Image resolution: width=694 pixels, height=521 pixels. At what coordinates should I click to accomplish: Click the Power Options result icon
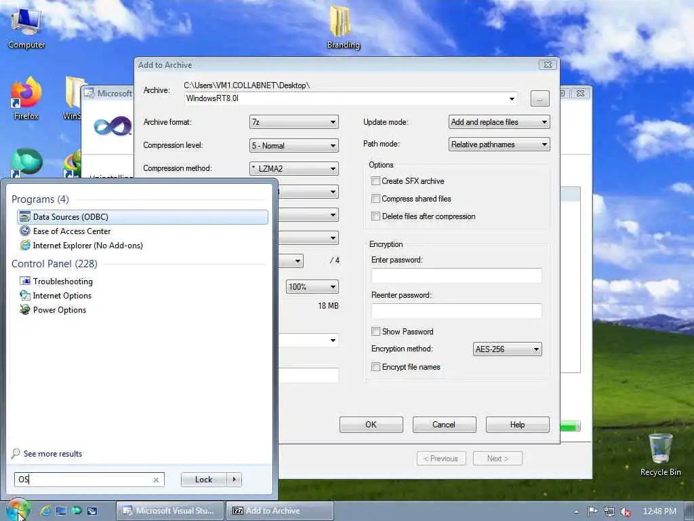click(25, 309)
